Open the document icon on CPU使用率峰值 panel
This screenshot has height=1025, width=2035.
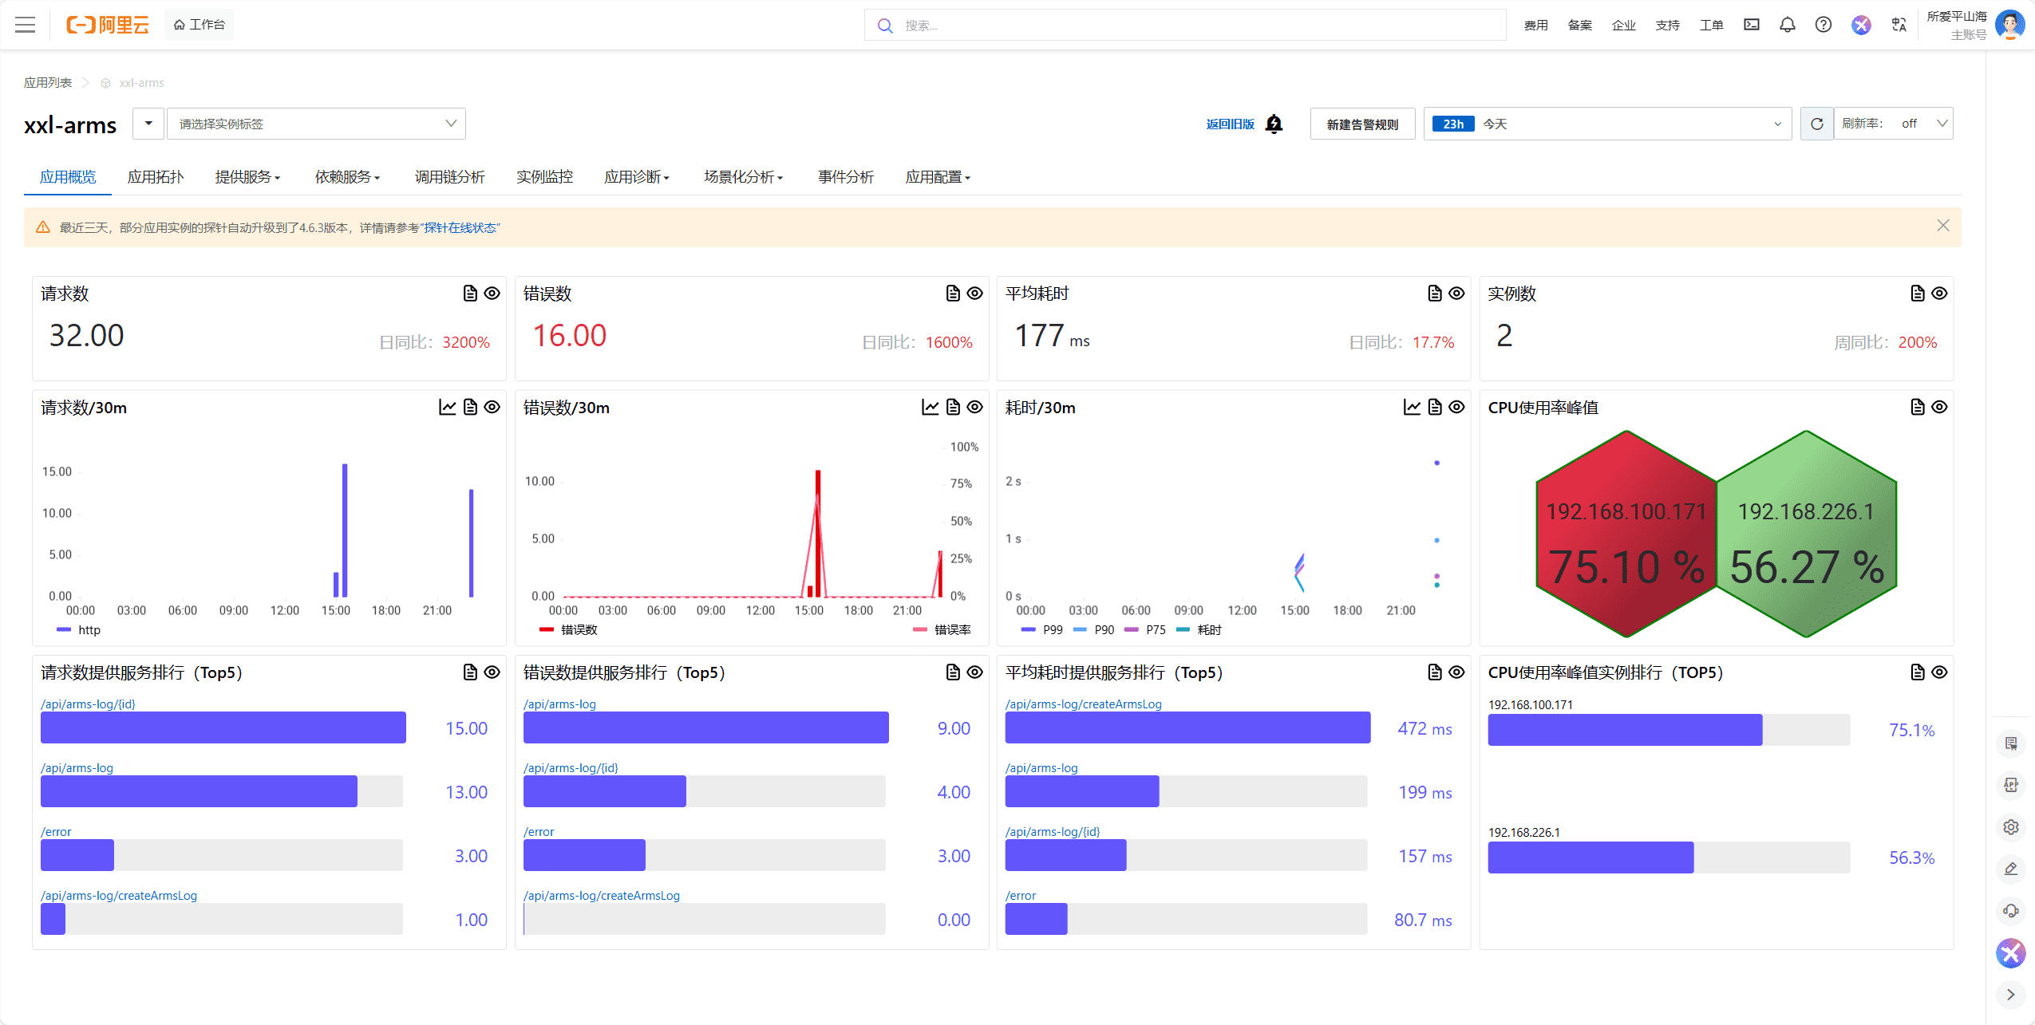pos(1918,407)
